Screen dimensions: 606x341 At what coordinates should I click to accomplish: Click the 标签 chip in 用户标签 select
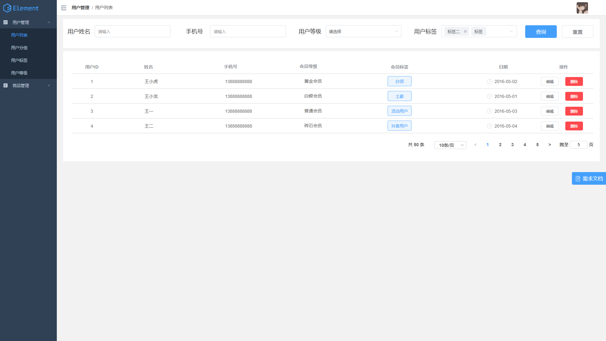pyautogui.click(x=478, y=32)
